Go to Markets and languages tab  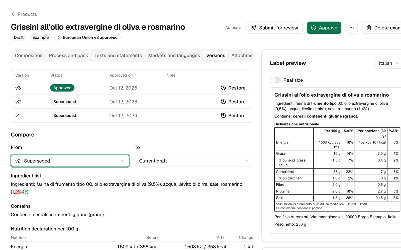174,55
